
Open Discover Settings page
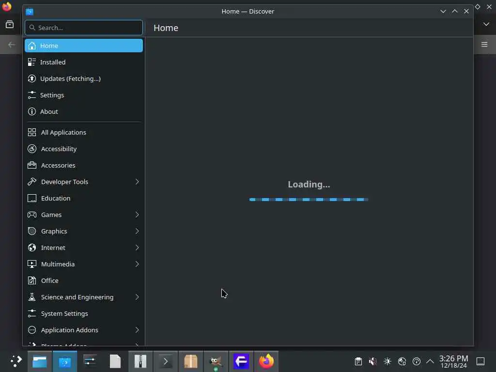(x=84, y=95)
